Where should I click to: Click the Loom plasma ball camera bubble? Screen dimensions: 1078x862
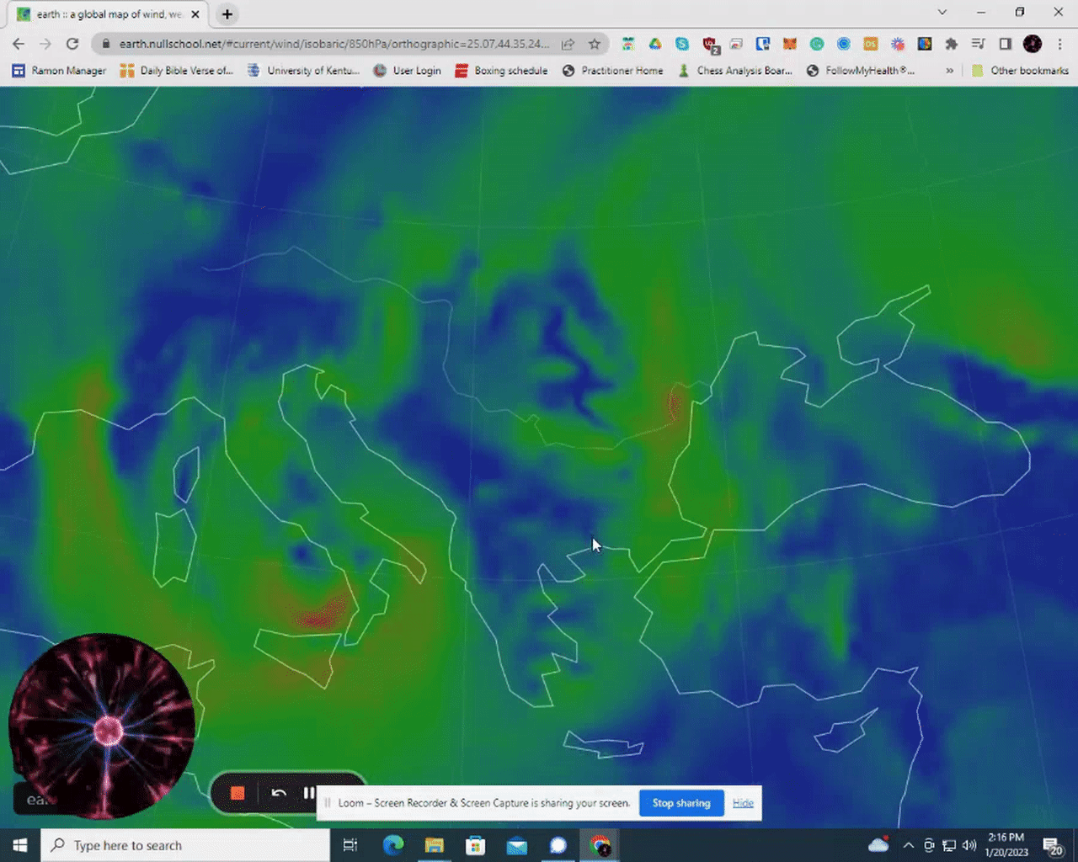tap(102, 726)
